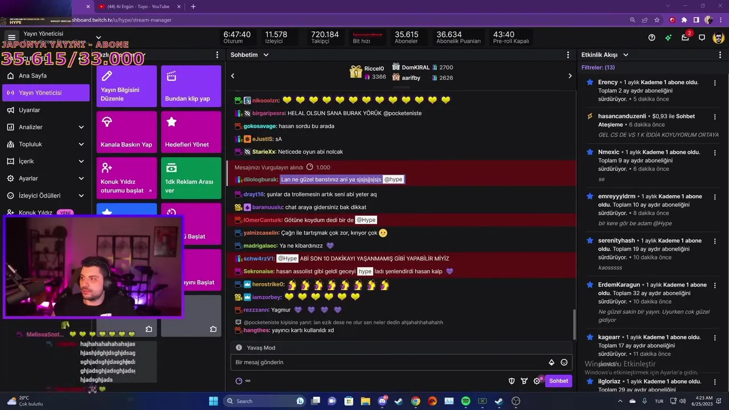The width and height of the screenshot is (729, 410).
Task: Open OBS Studio from the taskbar
Action: 515,401
